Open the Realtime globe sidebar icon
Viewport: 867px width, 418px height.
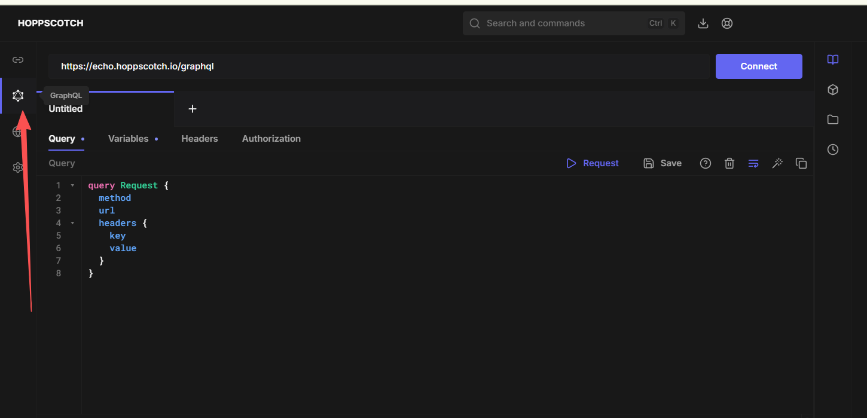17,132
